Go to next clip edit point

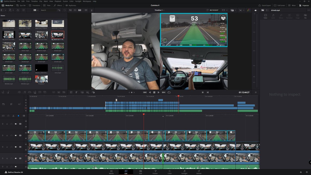click(203, 92)
